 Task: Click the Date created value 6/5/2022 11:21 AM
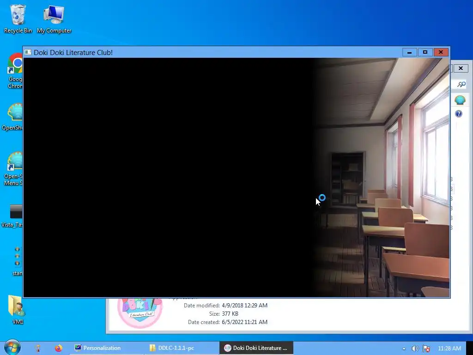[245, 322]
